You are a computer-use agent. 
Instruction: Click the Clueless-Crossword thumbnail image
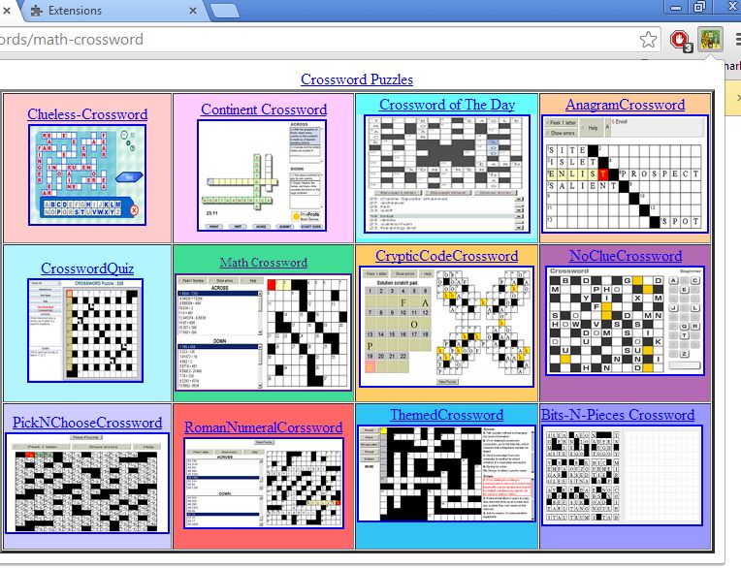[87, 175]
